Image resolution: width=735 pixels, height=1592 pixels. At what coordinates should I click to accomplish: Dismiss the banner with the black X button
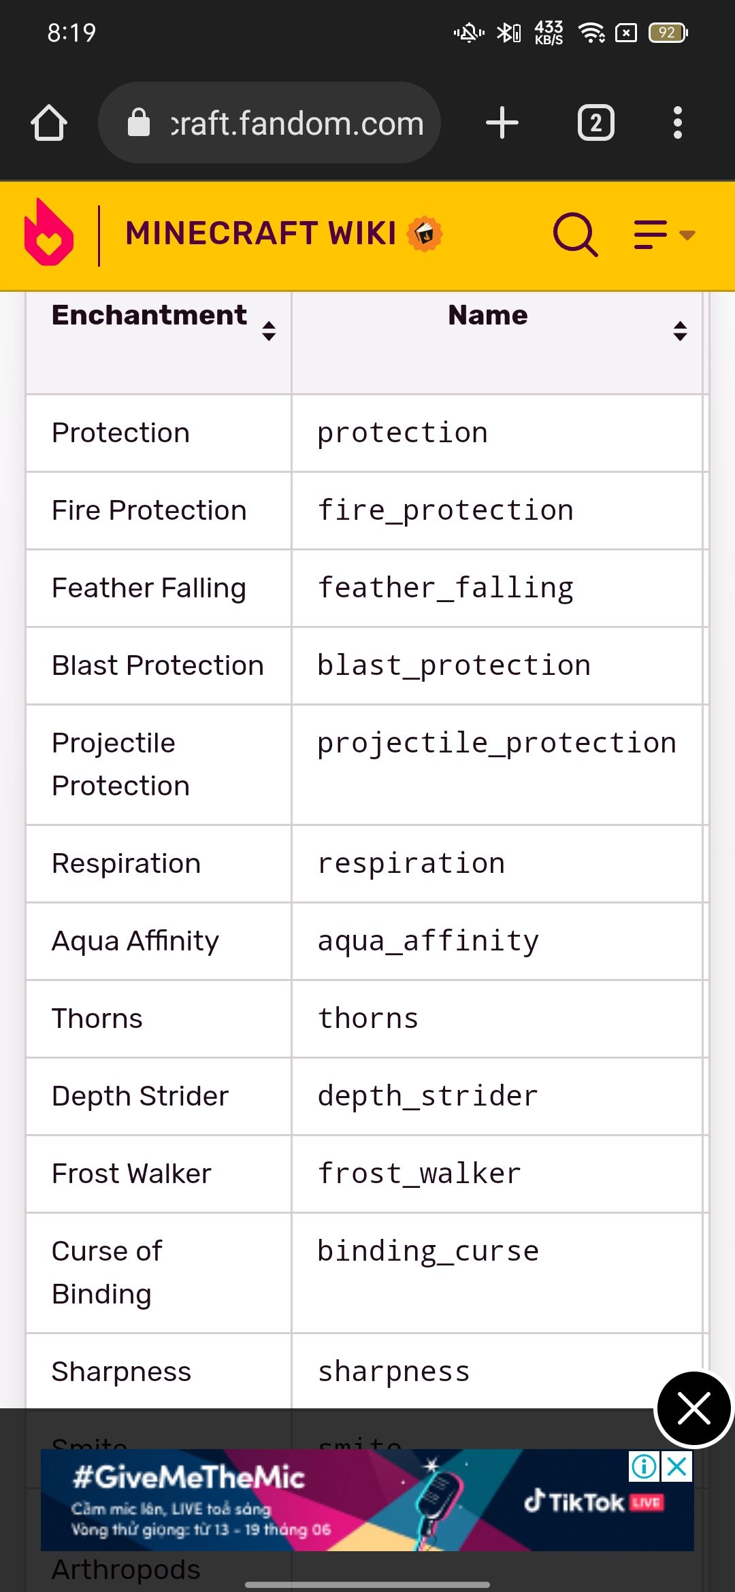pyautogui.click(x=693, y=1408)
